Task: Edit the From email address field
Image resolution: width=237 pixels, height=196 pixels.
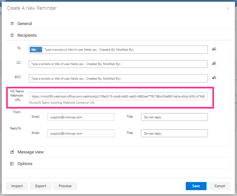Action: coord(81,117)
